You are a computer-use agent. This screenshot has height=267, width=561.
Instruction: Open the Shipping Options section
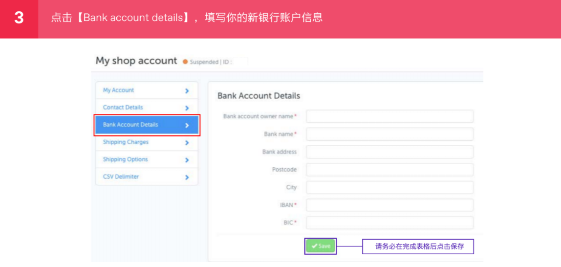(125, 159)
